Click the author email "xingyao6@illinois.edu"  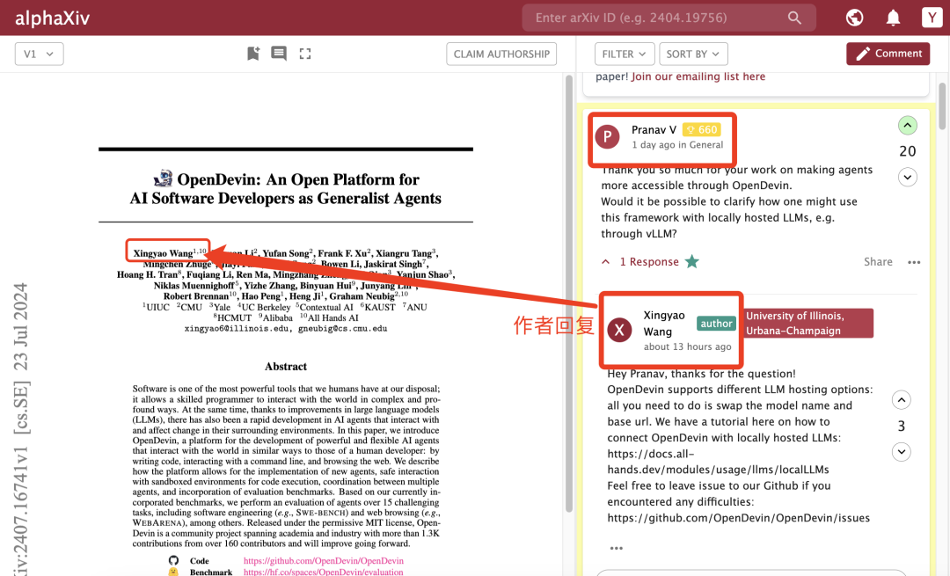237,329
